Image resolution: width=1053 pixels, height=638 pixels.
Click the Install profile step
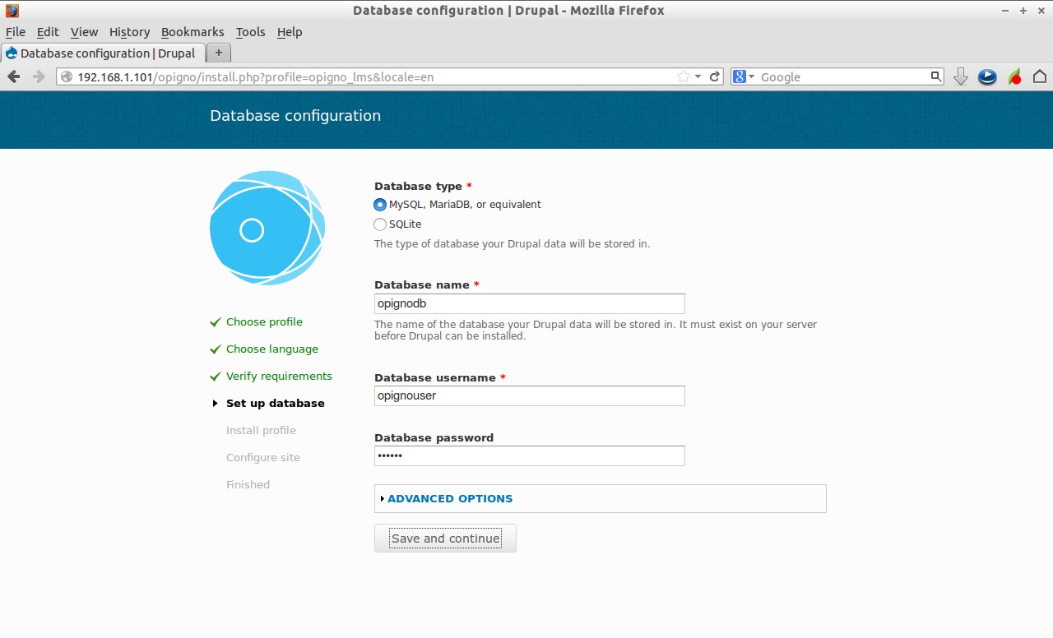(x=261, y=430)
